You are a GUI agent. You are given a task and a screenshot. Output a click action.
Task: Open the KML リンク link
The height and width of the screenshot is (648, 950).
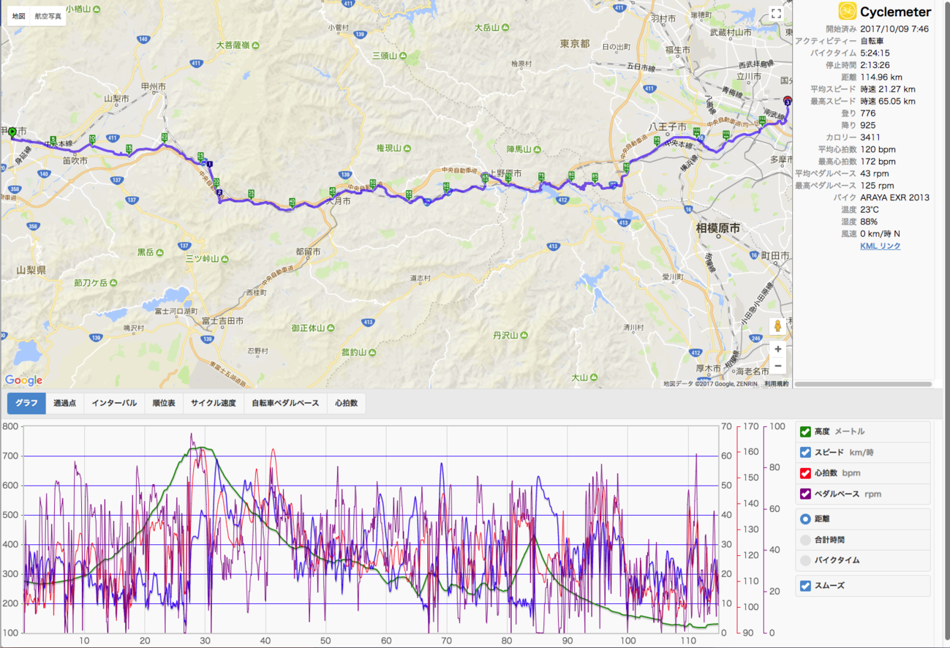(x=881, y=246)
